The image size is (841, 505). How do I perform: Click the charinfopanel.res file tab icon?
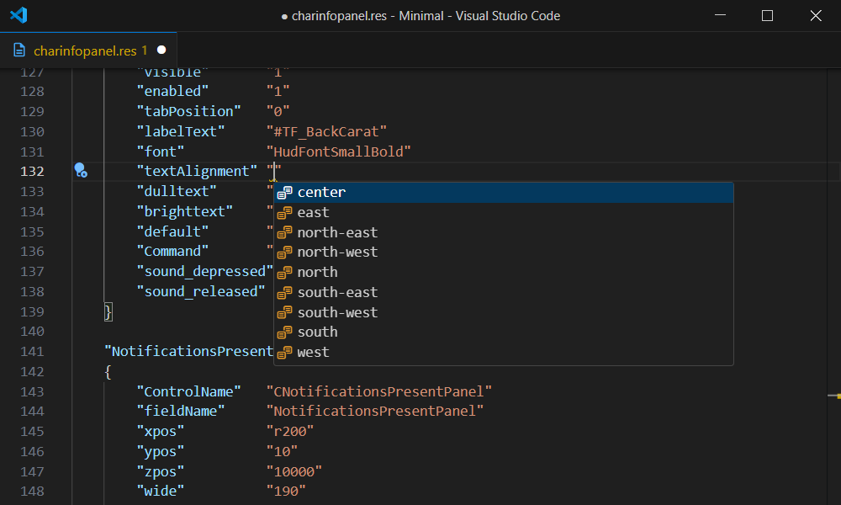click(19, 50)
